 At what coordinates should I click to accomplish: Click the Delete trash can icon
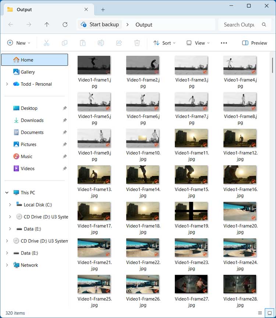(x=137, y=43)
